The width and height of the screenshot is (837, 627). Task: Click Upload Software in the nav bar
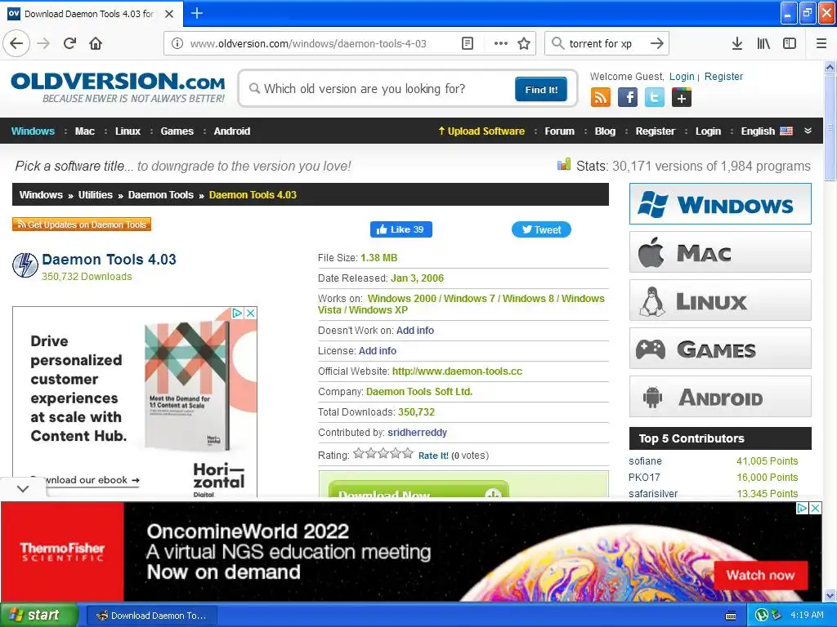(x=481, y=131)
